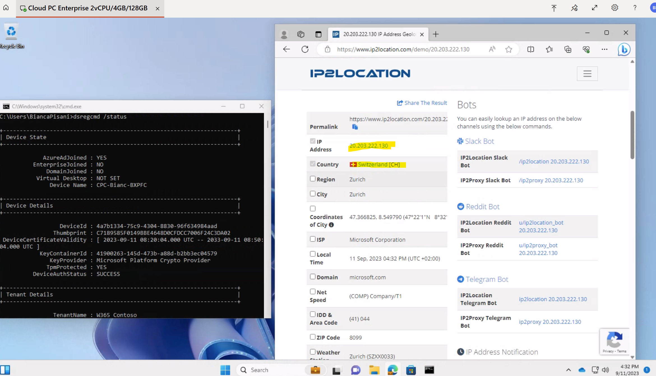
Task: Open the Edge profile icon
Action: [284, 34]
